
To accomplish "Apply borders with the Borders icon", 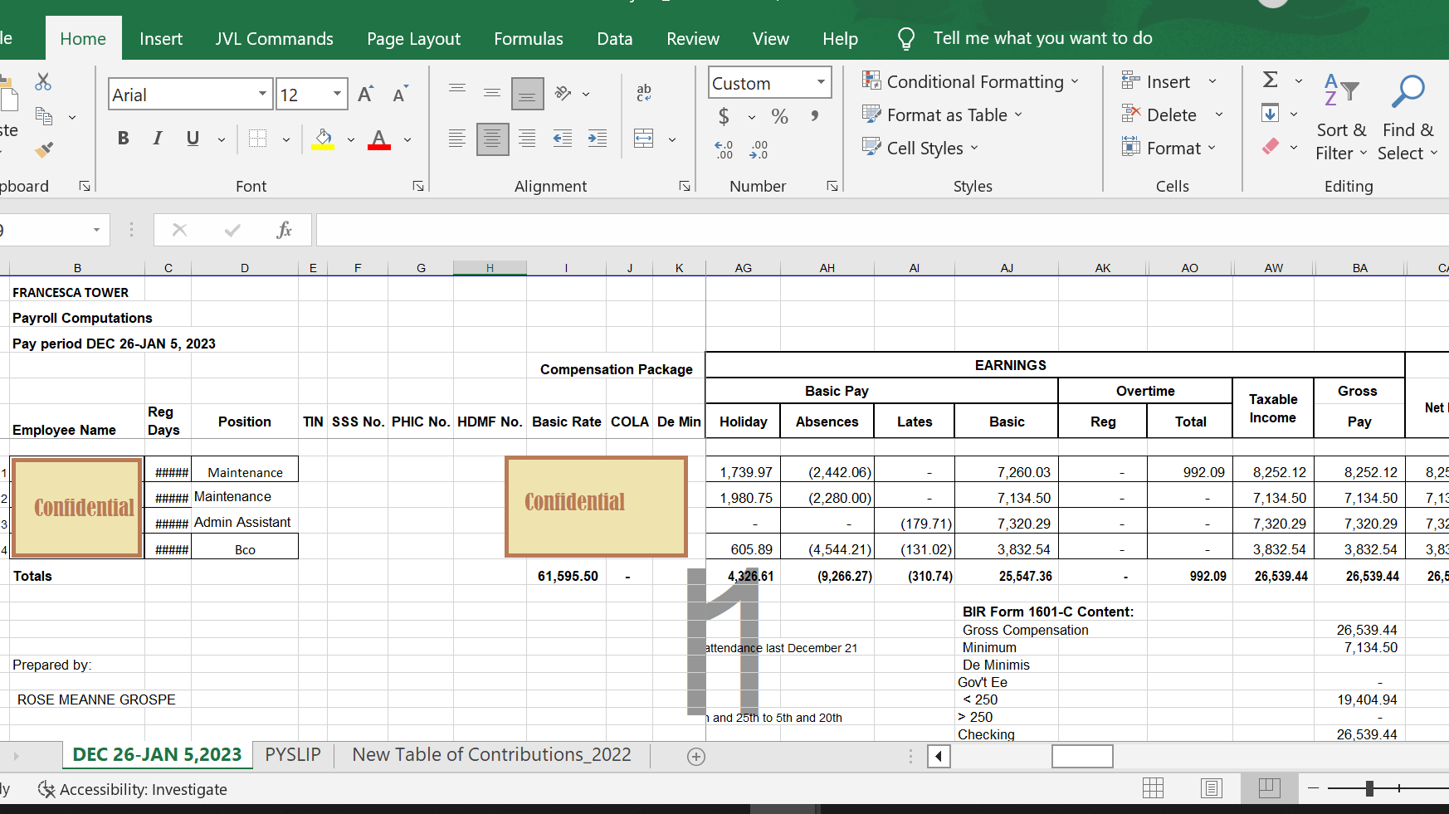I will [258, 139].
